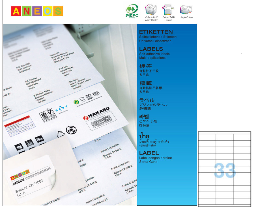Screen dimensions: 256x208
Task: Click the Japanese ラベル heading
Action: point(147,100)
